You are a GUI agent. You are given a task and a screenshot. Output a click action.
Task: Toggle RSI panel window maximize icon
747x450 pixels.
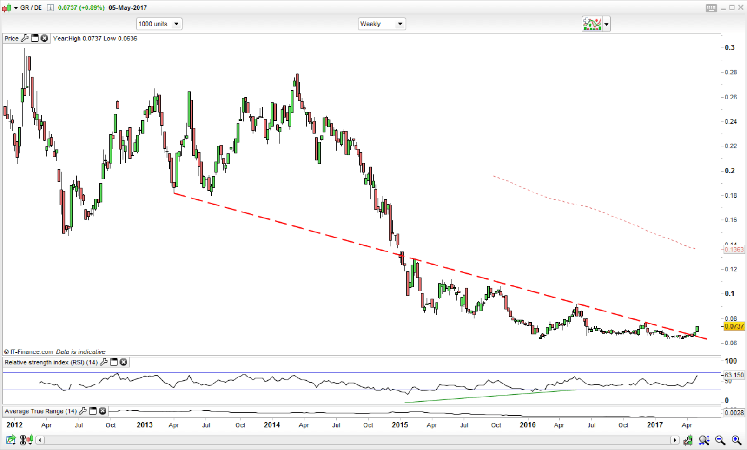pos(113,362)
